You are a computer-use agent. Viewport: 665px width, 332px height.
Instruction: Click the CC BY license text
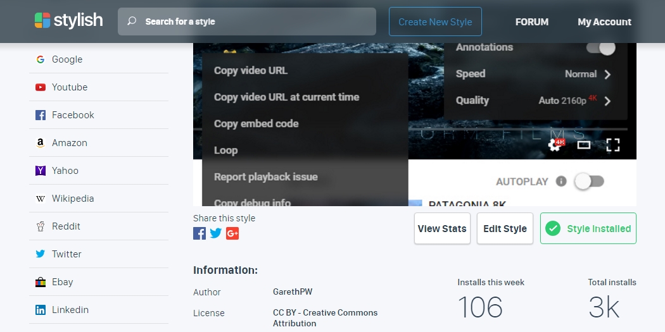pyautogui.click(x=326, y=318)
